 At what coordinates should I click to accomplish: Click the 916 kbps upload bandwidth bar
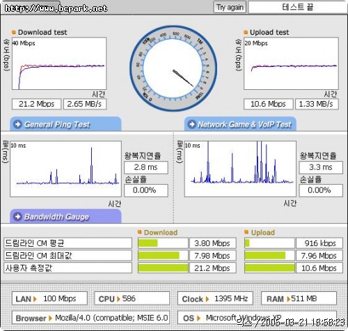click(269, 243)
